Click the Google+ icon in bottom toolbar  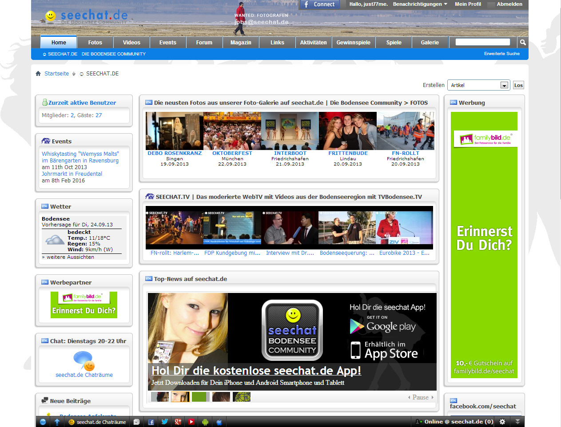click(178, 422)
